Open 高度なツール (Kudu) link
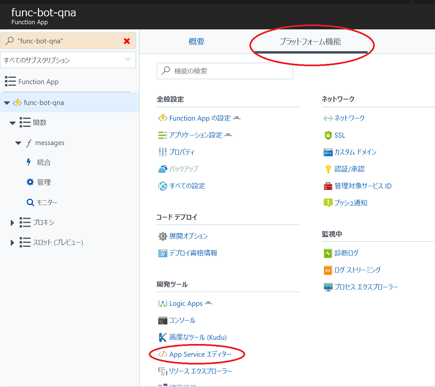435x387 pixels. [x=198, y=337]
